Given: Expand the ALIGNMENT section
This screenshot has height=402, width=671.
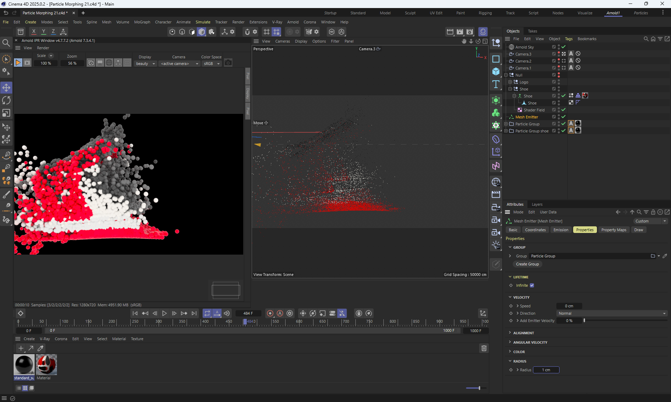Looking at the screenshot, I should point(523,333).
